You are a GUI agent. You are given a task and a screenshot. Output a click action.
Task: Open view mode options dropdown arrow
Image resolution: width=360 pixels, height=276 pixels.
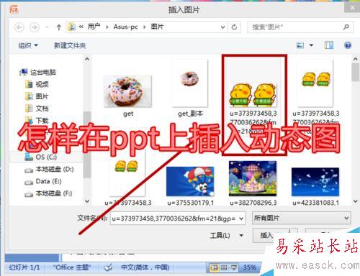311,45
